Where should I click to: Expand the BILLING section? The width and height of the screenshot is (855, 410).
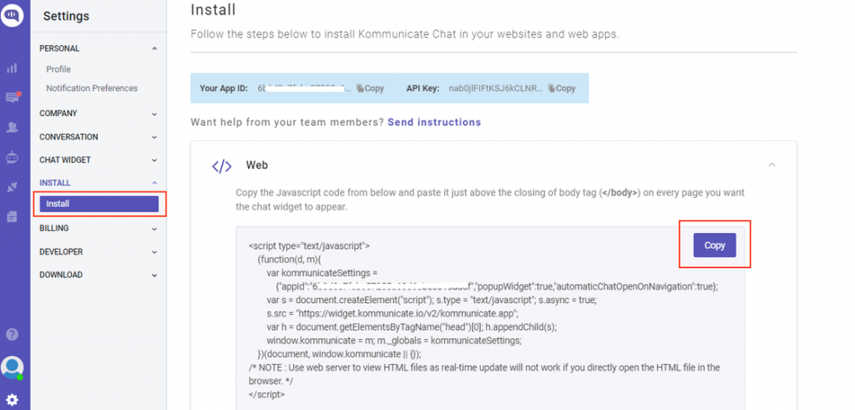pos(154,229)
